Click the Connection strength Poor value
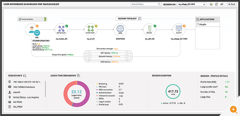Image resolution: width=240 pixels, height=116 pixels. [x=116, y=49]
